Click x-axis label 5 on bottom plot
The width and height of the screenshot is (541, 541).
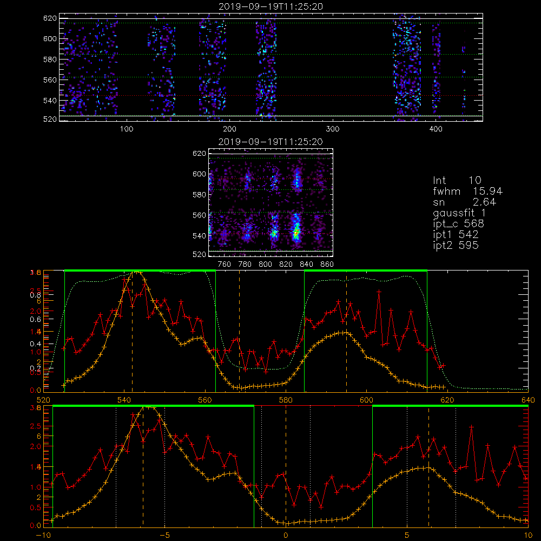click(407, 535)
